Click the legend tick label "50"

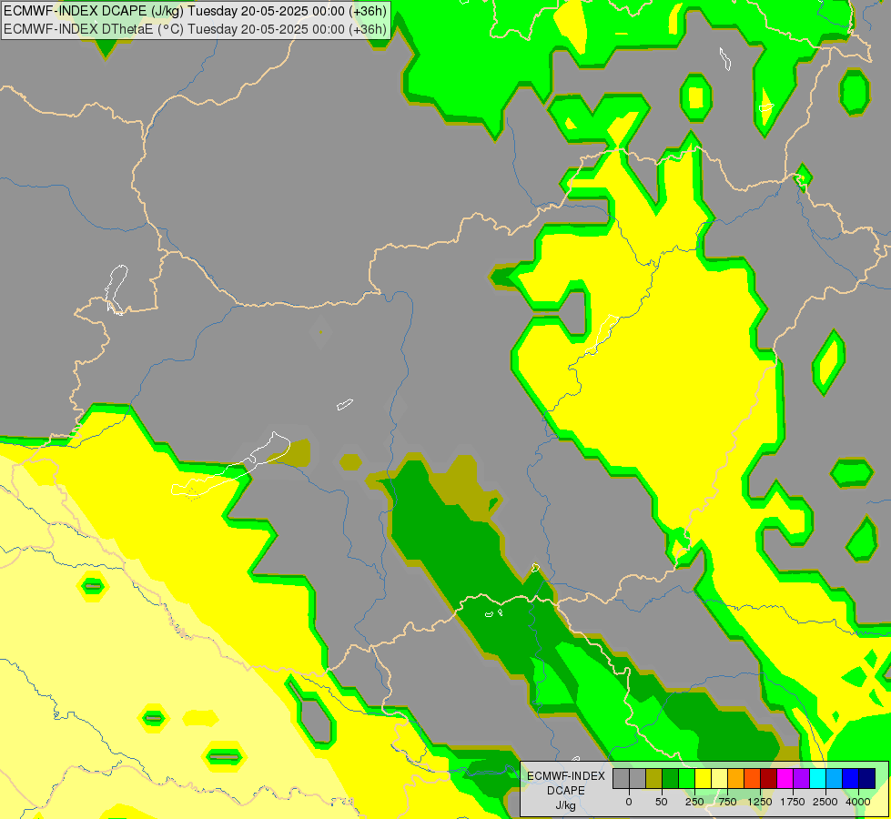pos(662,802)
